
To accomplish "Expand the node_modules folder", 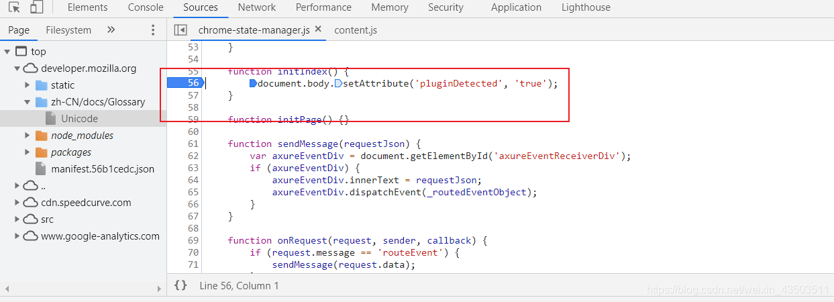I will (28, 136).
